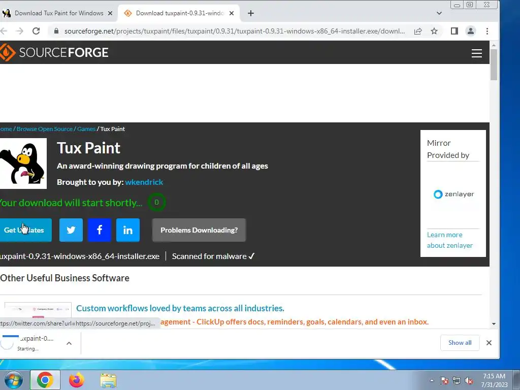Click the Tux Paint heading text
The width and height of the screenshot is (520, 390).
point(88,148)
